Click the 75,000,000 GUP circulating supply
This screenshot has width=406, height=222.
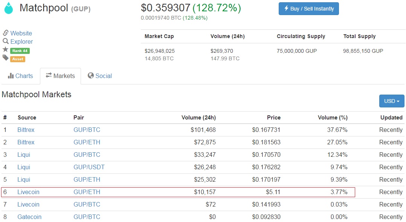(297, 51)
